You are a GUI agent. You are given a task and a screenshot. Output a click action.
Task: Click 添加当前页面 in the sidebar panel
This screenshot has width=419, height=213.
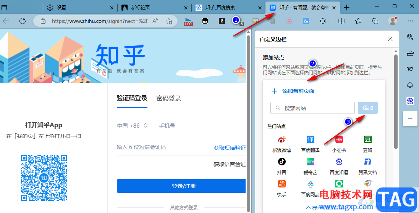(293, 91)
